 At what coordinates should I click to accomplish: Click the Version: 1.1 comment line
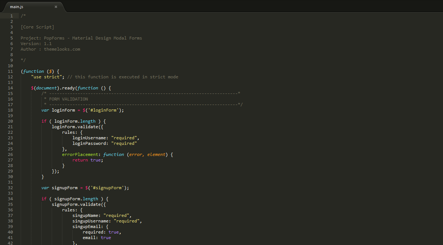tap(36, 44)
